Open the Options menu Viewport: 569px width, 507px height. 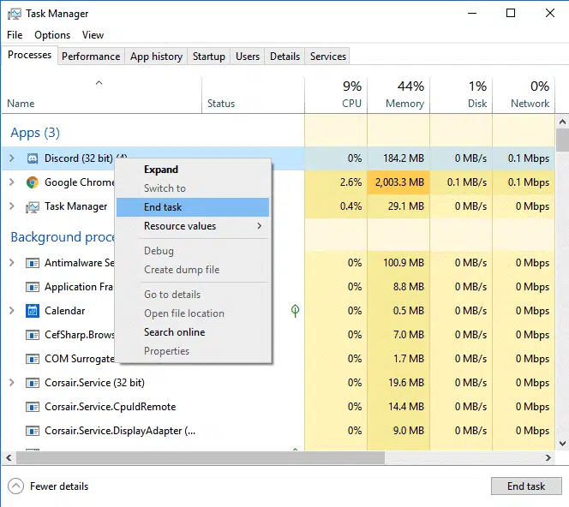pyautogui.click(x=52, y=35)
